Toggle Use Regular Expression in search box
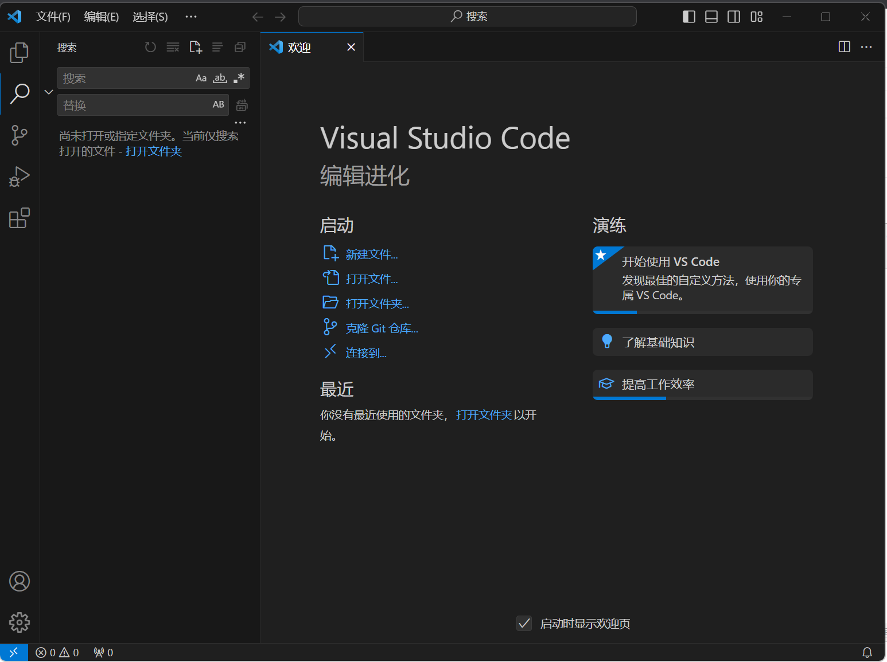This screenshot has height=662, width=887. [239, 78]
